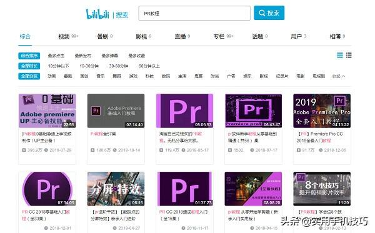Select the 综合排序 sort option
The image size is (375, 233).
click(29, 56)
